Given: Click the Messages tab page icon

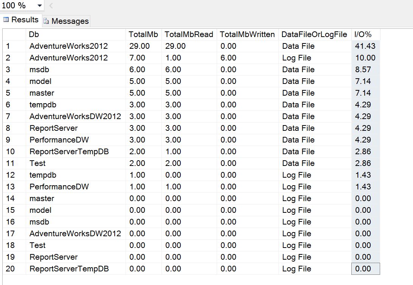Looking at the screenshot, I should coord(46,21).
